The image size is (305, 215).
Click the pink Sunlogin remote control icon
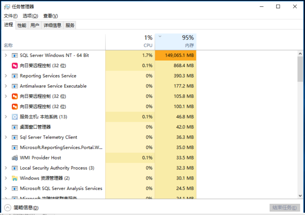click(15, 66)
